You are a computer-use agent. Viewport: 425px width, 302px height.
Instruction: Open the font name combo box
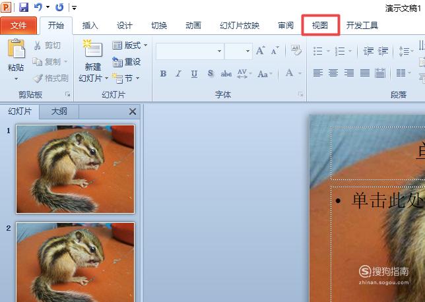(x=190, y=51)
